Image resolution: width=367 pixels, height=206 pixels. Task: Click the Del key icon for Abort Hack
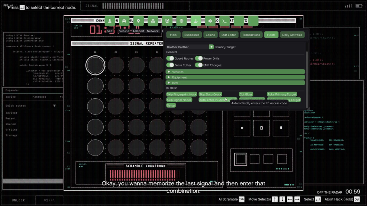[357, 199]
